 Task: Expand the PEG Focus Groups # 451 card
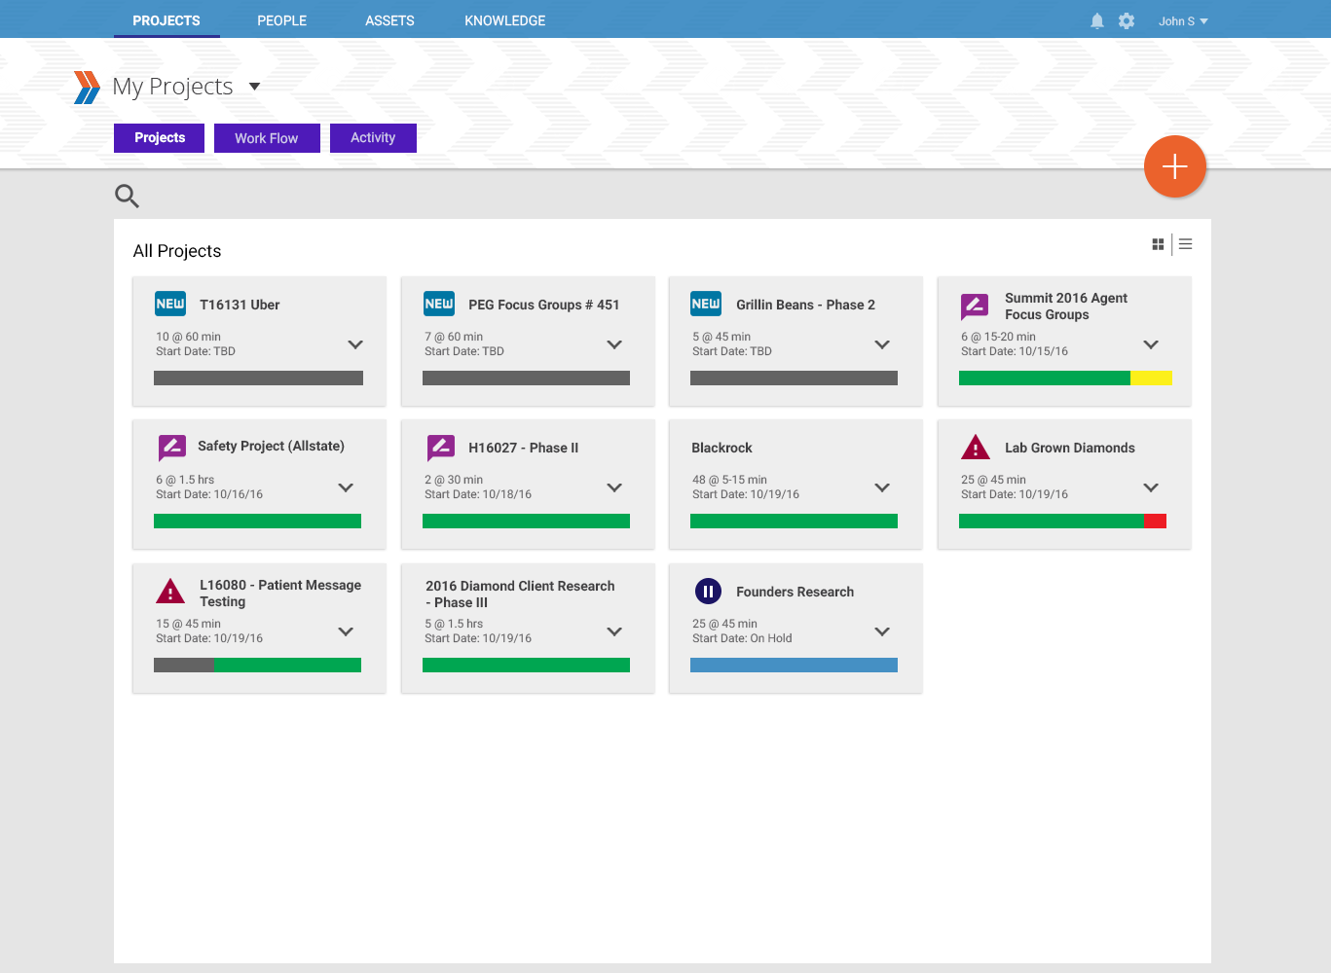[614, 344]
